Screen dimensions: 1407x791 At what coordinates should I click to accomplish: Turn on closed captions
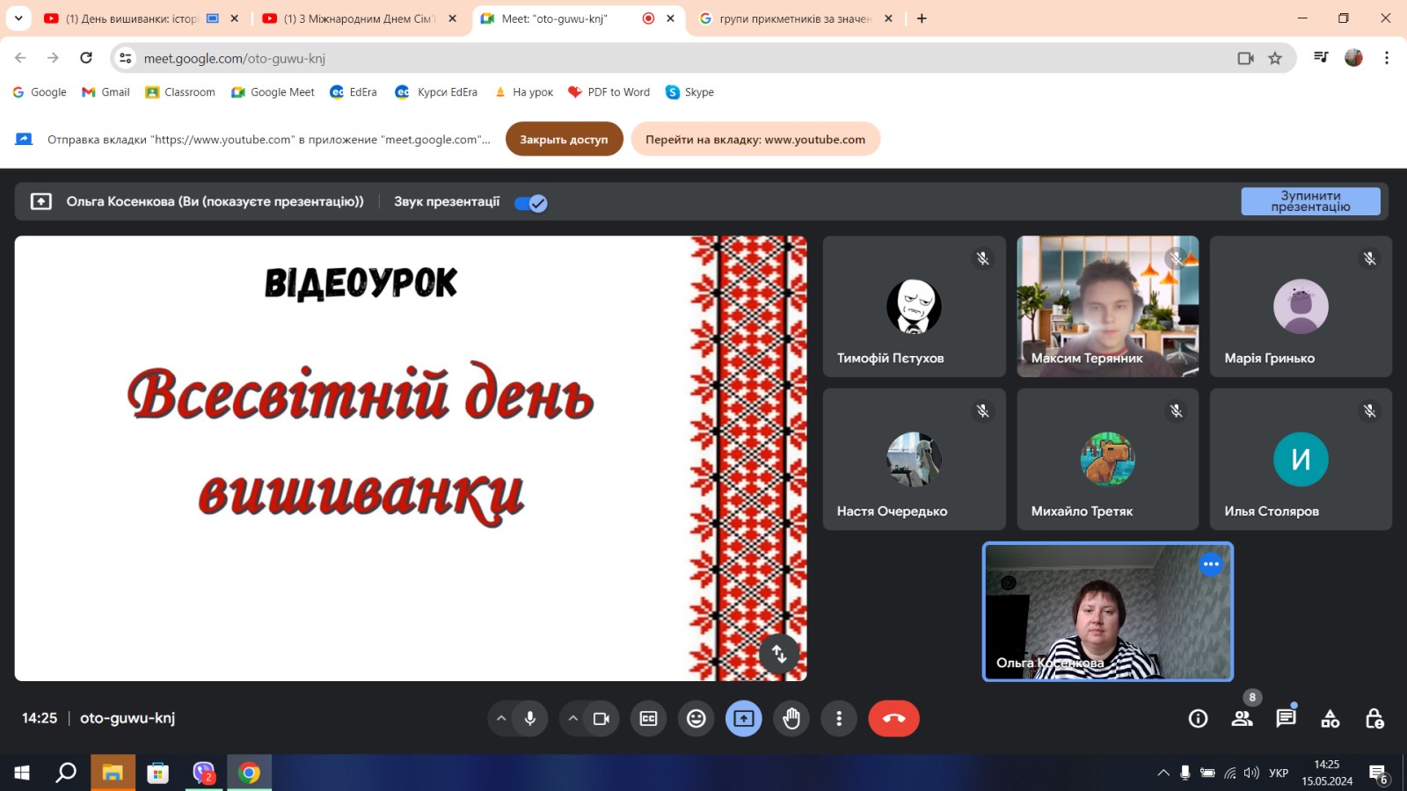(x=648, y=719)
